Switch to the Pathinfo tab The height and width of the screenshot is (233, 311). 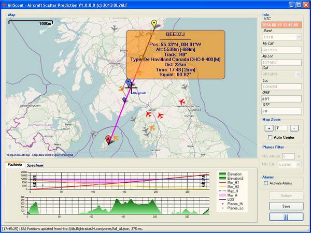15,165
